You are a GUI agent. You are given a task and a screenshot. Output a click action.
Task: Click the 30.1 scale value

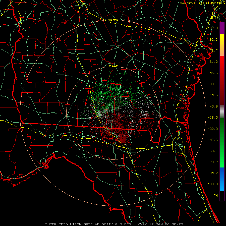pyautogui.click(x=214, y=84)
